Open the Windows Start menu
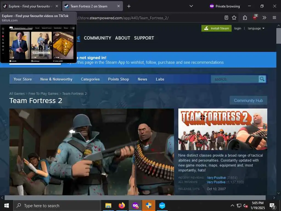The image size is (281, 211). pos(7,206)
